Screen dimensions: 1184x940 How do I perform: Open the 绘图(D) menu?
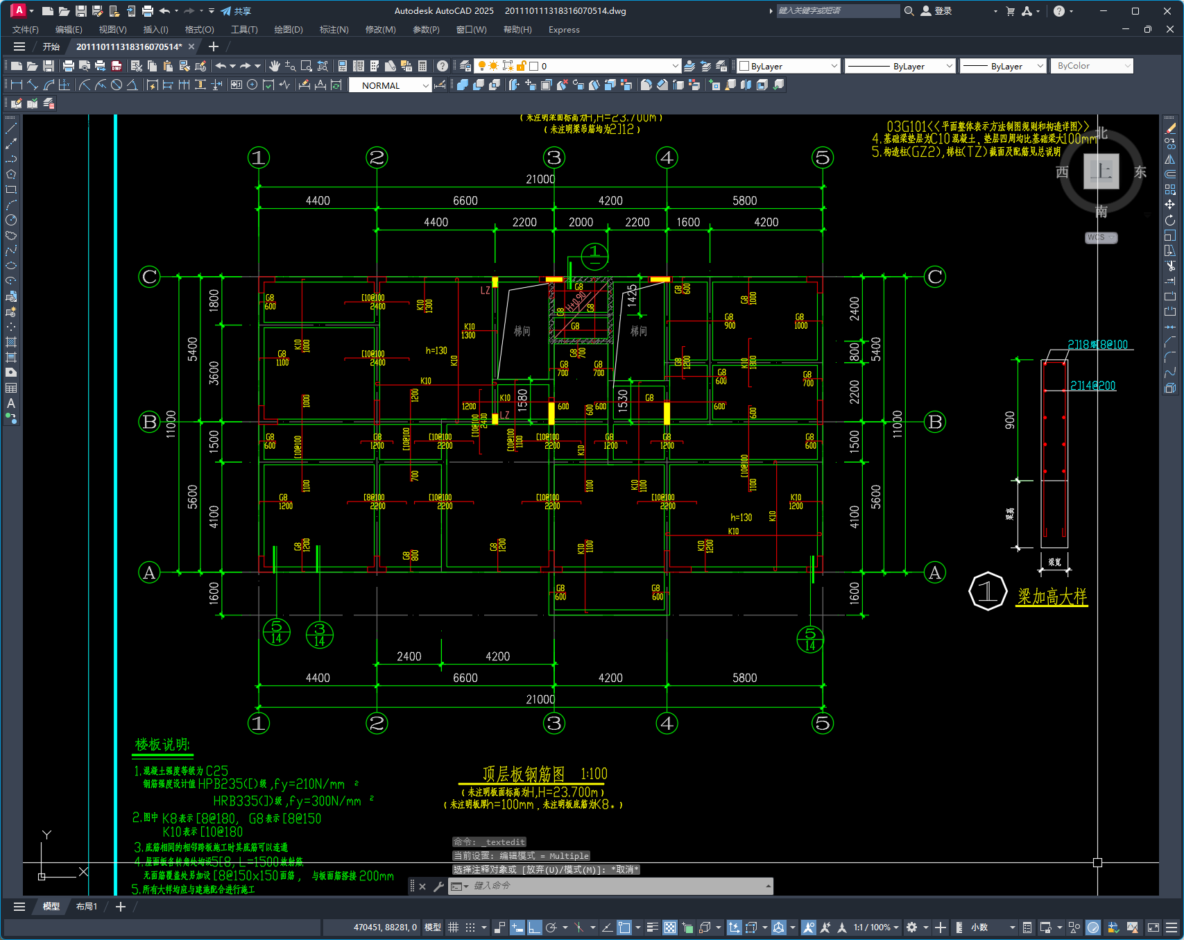[289, 30]
